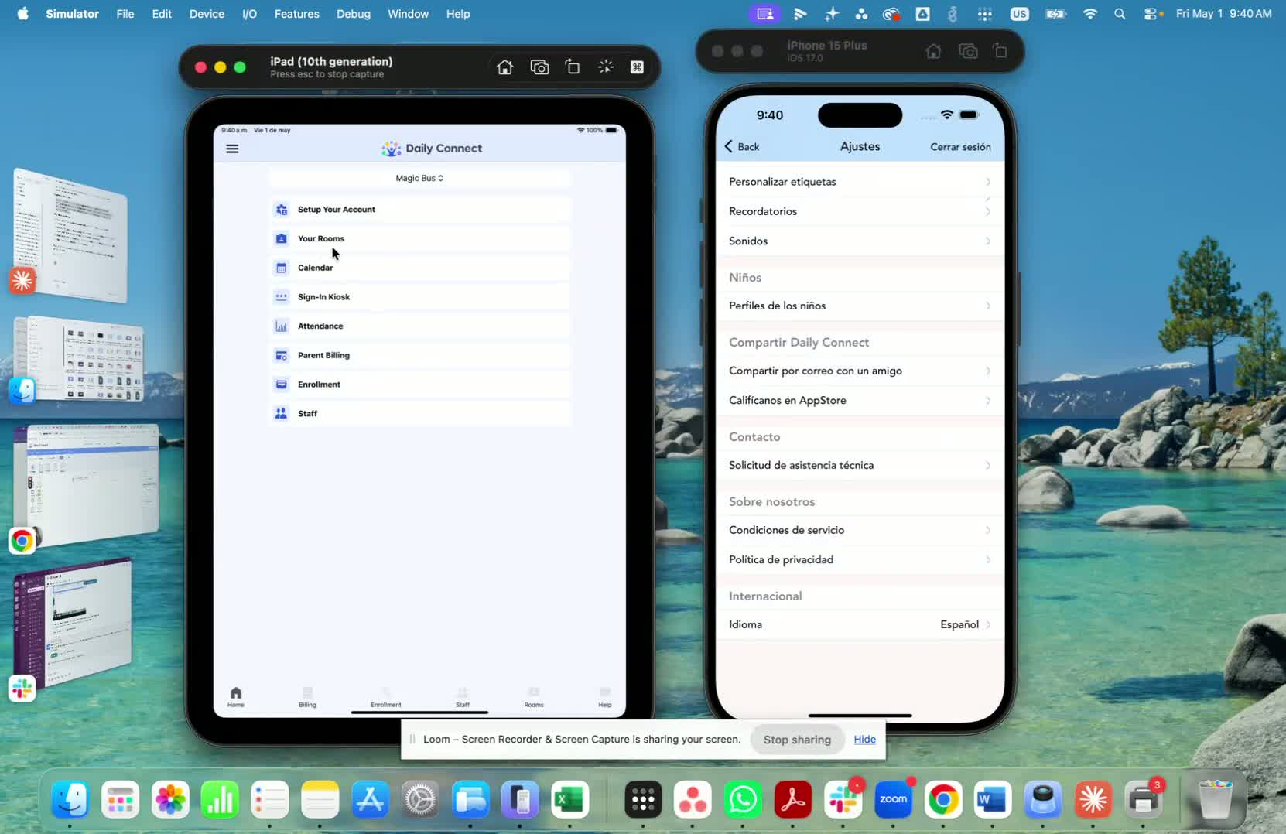Switch to the Staff bottom tab on iPad
This screenshot has height=834, width=1286.
coord(463,697)
